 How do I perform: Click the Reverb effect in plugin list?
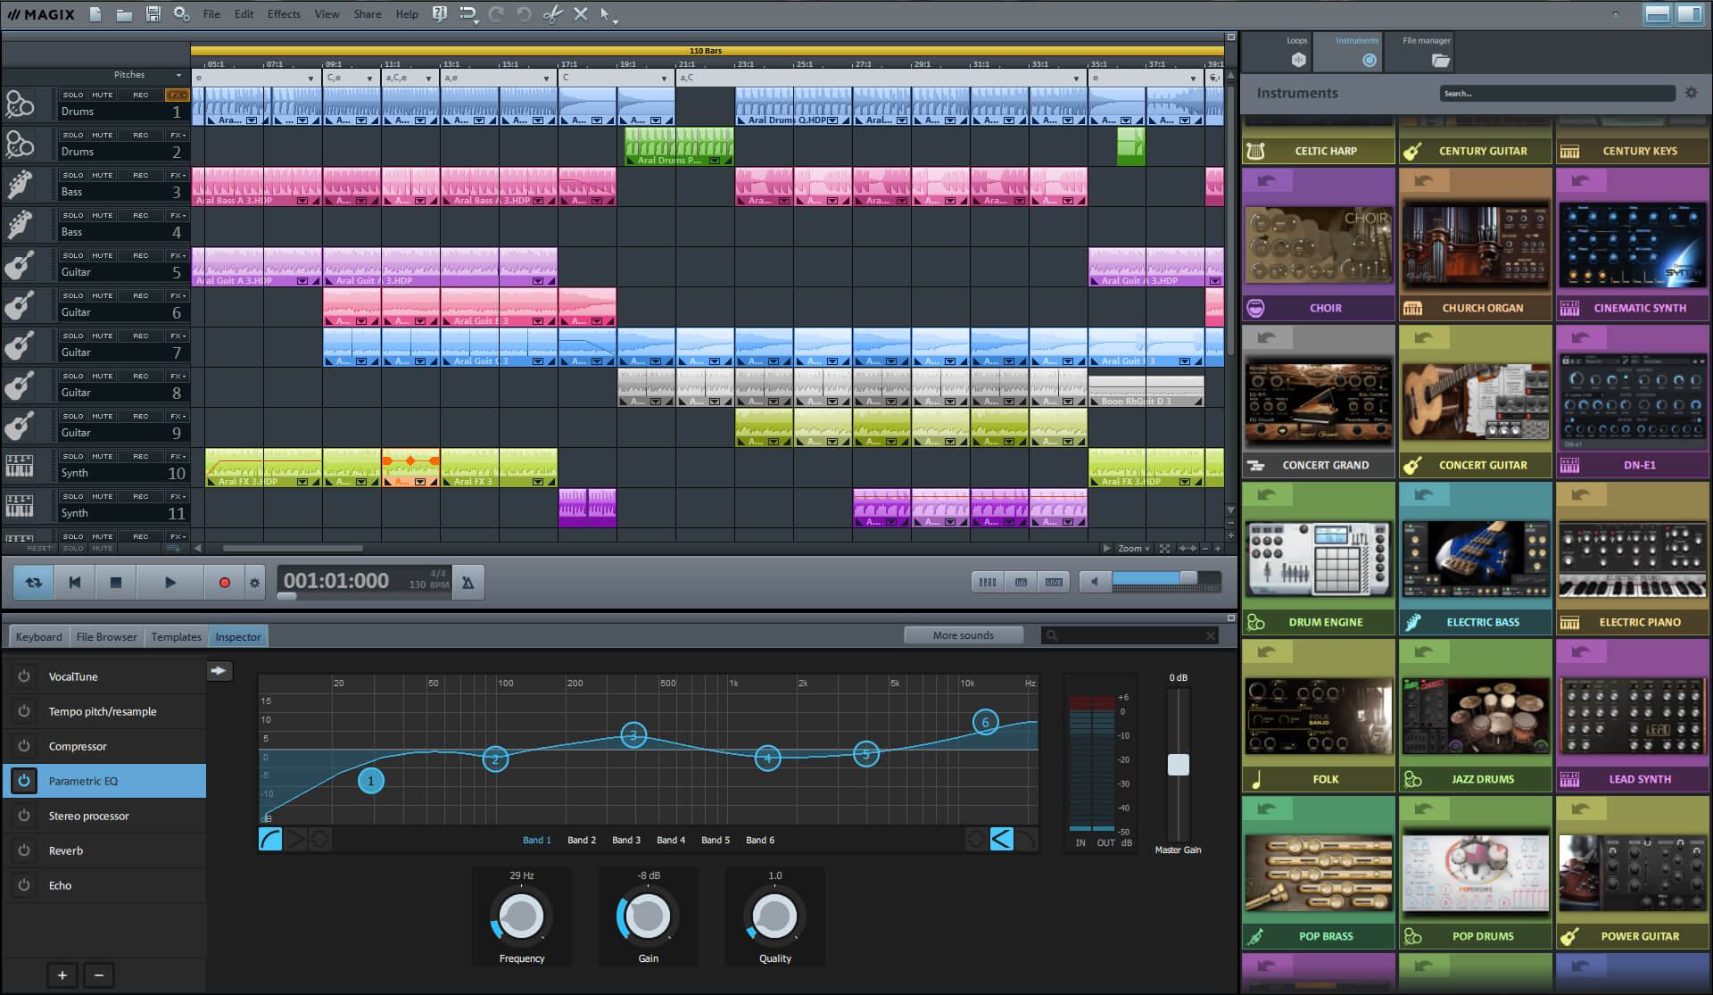62,850
